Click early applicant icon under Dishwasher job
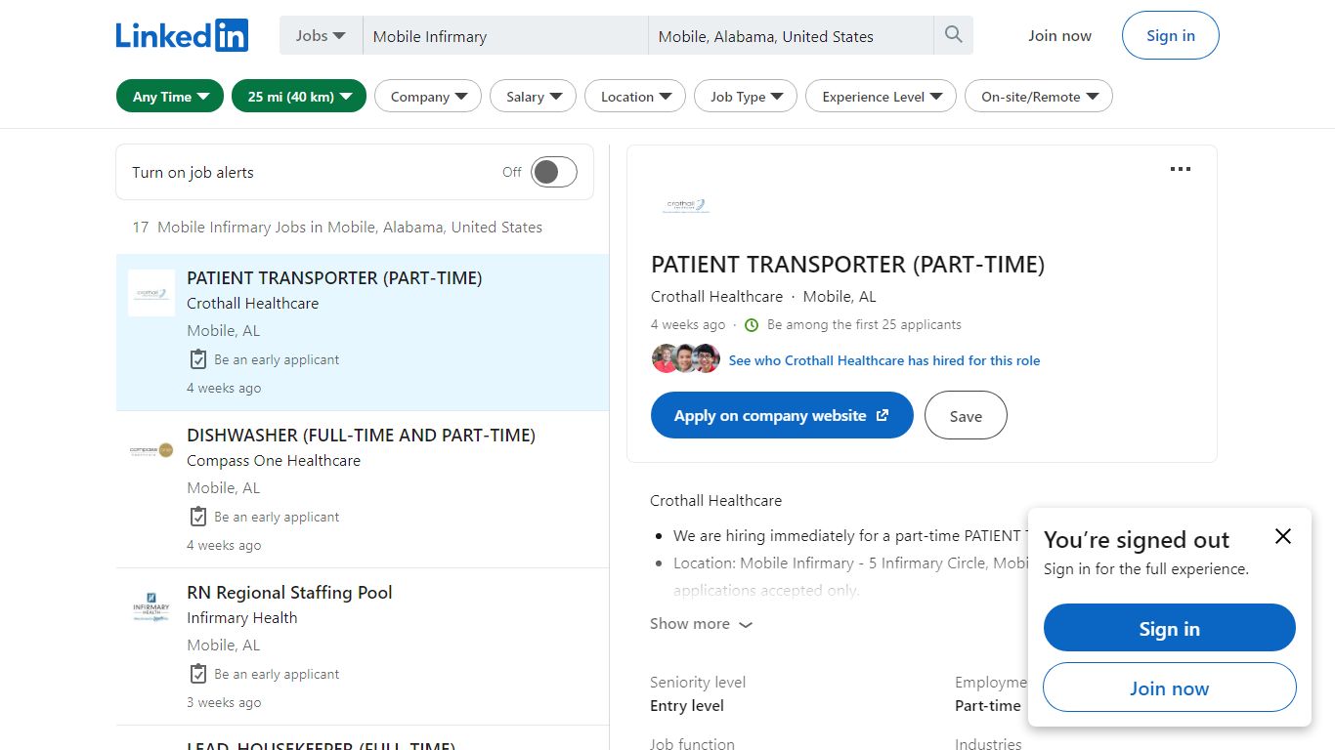The height and width of the screenshot is (750, 1335). 197,517
